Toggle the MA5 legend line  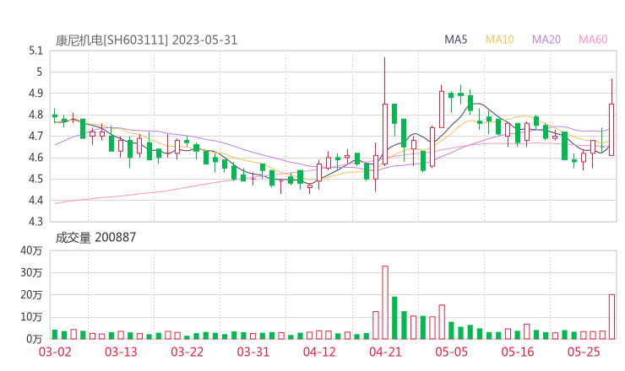tap(456, 40)
